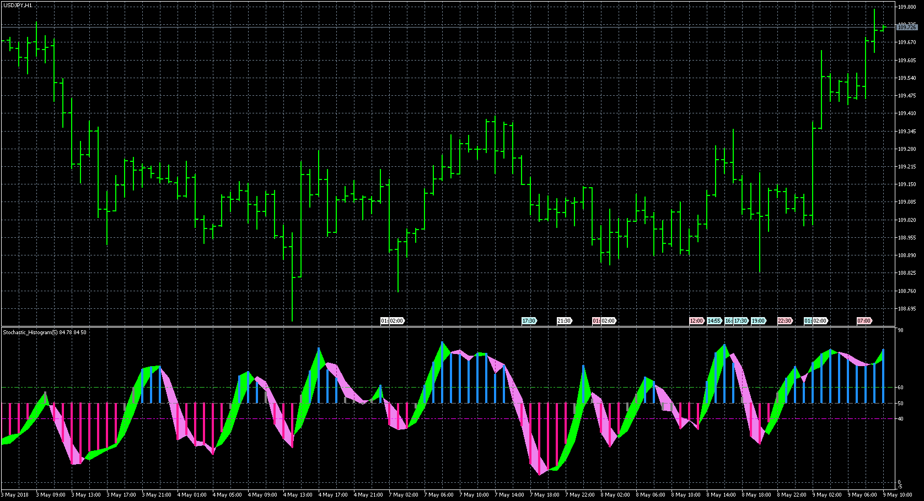Click the cyan 19:00 event marker
924x501 pixels.
click(758, 321)
